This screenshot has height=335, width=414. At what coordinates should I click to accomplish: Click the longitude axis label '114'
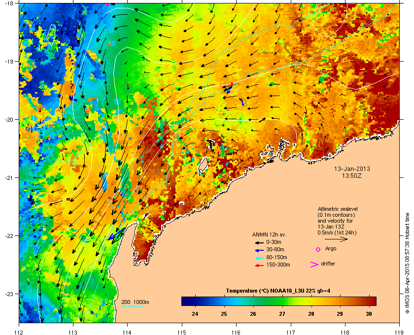[128, 332]
